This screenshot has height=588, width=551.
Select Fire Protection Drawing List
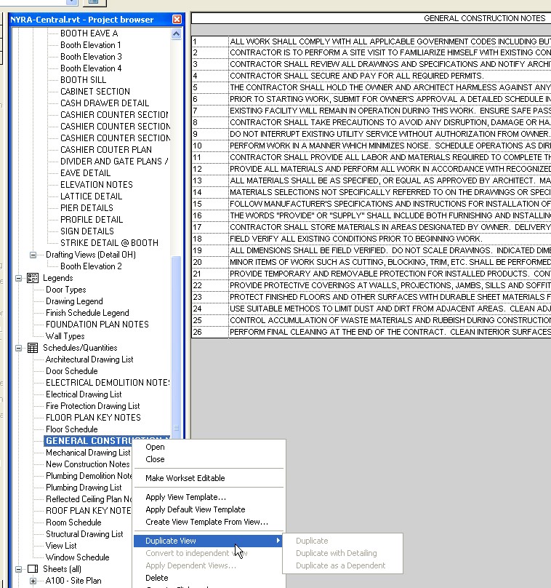point(92,406)
